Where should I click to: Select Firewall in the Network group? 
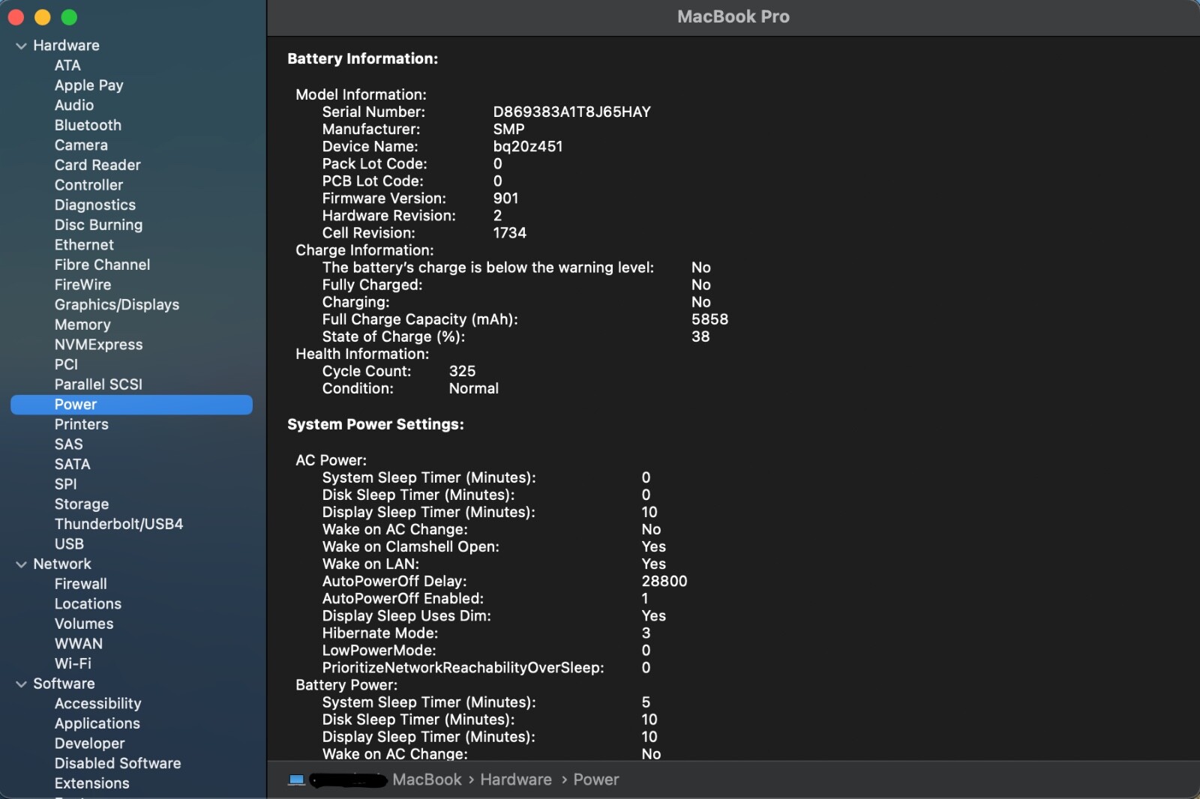(80, 584)
